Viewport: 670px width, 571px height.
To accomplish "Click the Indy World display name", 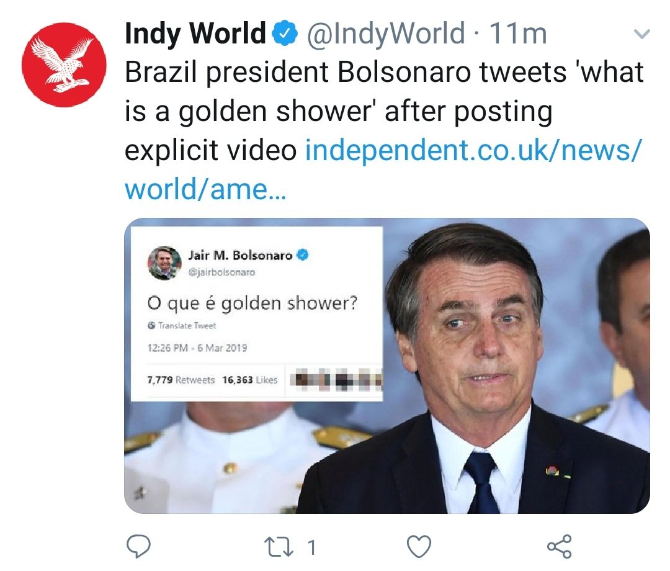I will [195, 34].
